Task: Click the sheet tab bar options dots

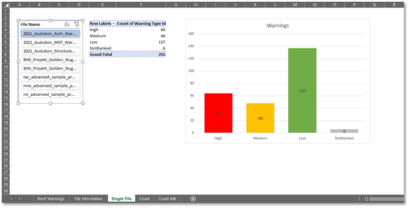Action: (x=359, y=199)
